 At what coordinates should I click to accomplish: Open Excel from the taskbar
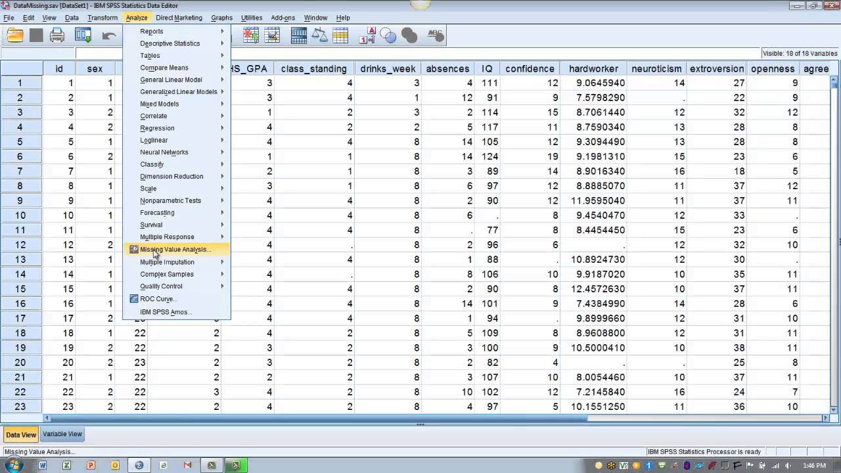(x=66, y=465)
